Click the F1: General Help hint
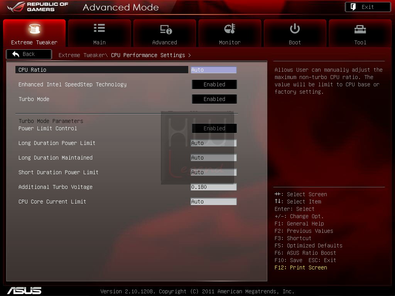Viewport: 395px width, 296px height. (299, 224)
